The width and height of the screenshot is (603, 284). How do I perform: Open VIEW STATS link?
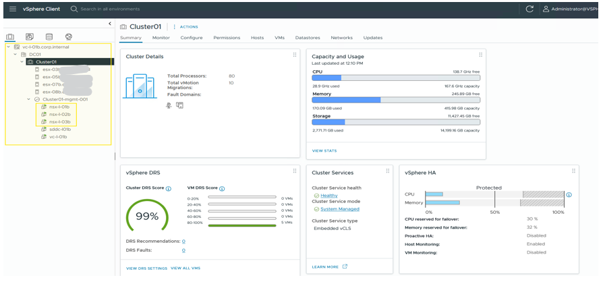tap(324, 151)
